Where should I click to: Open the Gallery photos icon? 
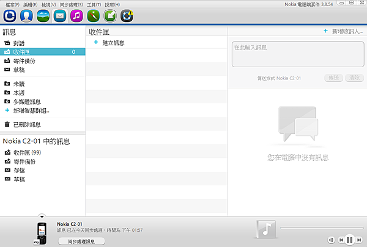43,16
